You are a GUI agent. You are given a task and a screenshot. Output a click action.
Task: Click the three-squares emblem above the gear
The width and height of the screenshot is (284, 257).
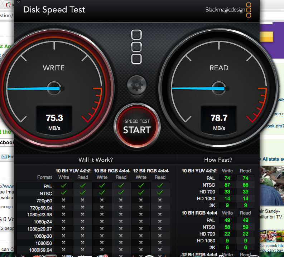[x=136, y=47]
